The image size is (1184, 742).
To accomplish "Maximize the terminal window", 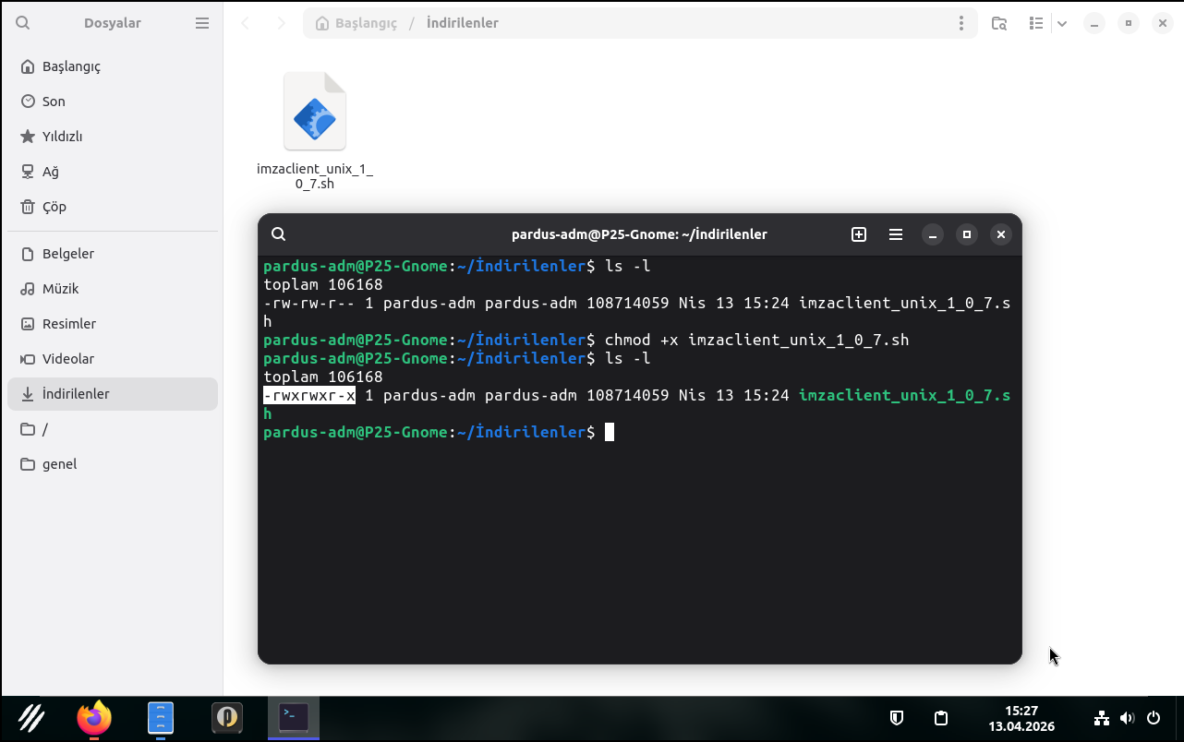I will click(967, 234).
